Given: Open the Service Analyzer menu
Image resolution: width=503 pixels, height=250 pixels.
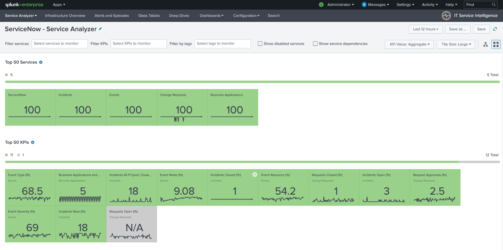Looking at the screenshot, I should pyautogui.click(x=21, y=16).
